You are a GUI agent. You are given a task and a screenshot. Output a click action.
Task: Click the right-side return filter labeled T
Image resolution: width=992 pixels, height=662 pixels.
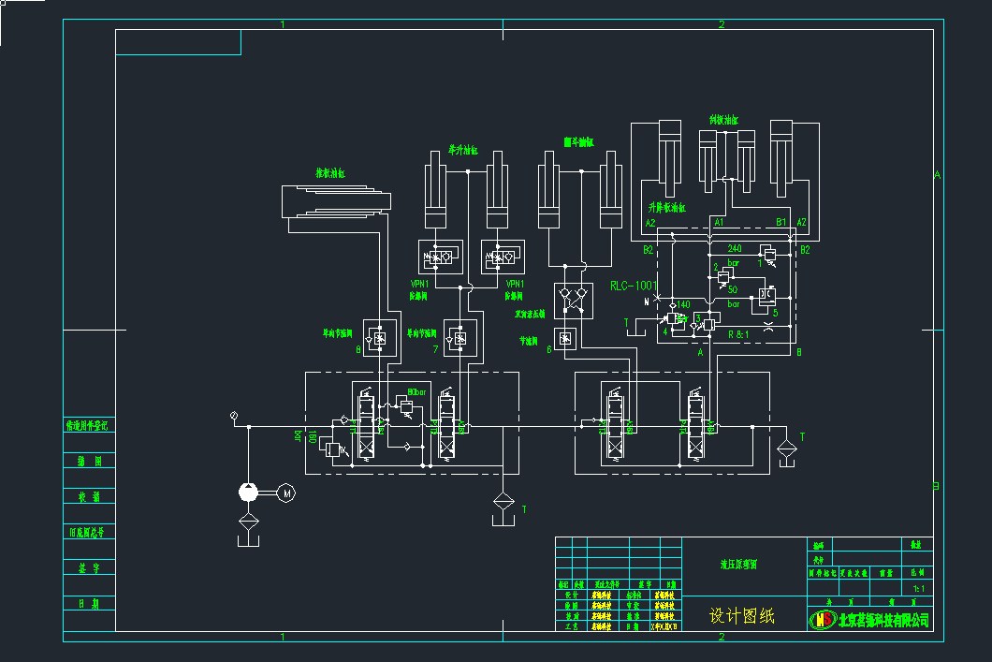pos(785,443)
